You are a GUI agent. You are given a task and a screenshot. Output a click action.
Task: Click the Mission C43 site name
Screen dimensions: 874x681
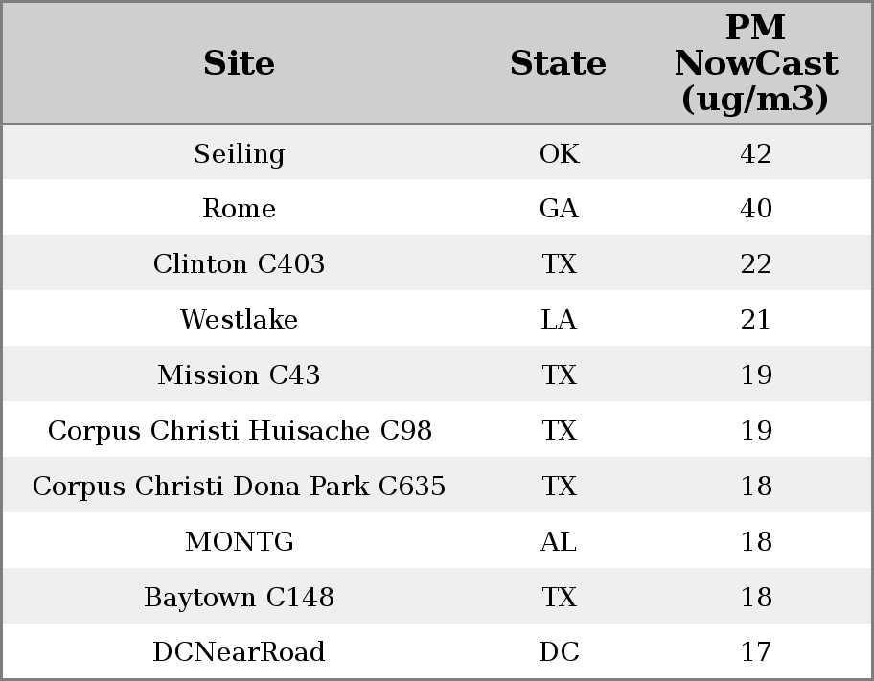[x=239, y=375]
